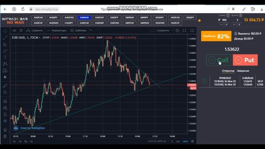Decrease the trade amount with minus
265x149 pixels.
[222, 25]
